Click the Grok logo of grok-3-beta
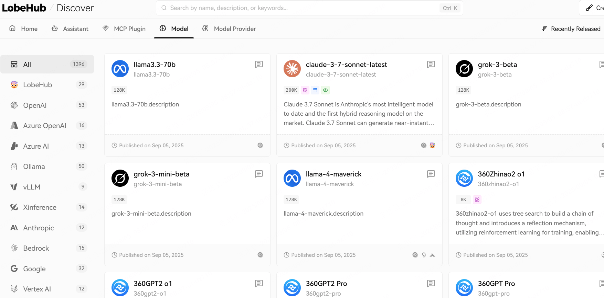 pos(464,69)
